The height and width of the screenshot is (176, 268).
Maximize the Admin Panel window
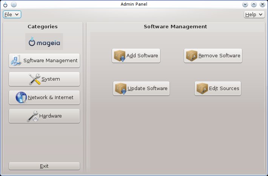(254, 5)
